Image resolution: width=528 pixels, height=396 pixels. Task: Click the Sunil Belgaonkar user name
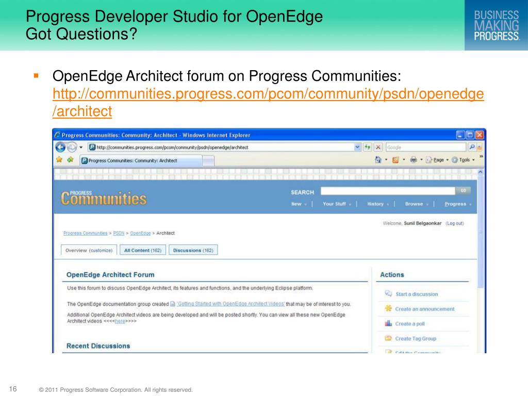coord(423,223)
